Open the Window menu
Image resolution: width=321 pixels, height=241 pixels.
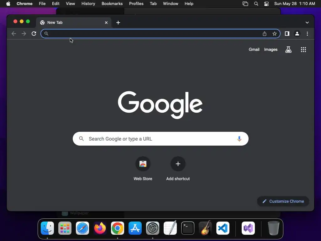point(171,4)
